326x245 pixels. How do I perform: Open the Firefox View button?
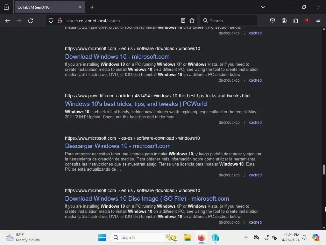(x=6, y=7)
